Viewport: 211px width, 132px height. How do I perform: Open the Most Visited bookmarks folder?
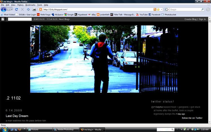pyautogui.click(x=8, y=15)
